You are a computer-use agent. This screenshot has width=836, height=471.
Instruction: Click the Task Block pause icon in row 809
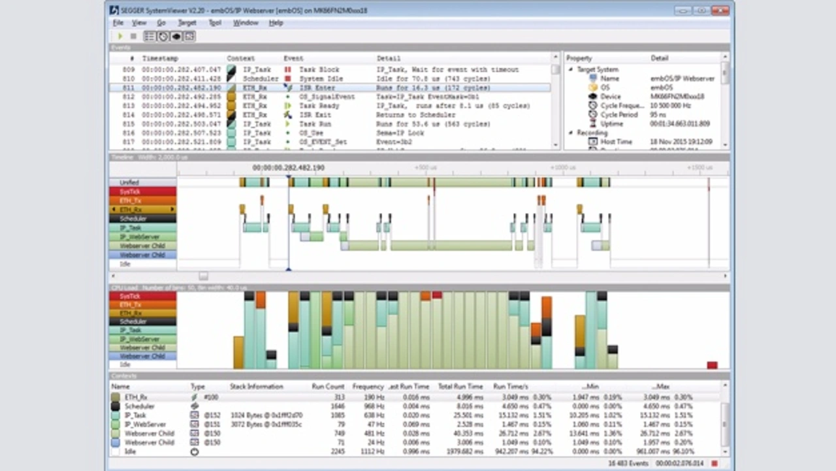point(287,69)
